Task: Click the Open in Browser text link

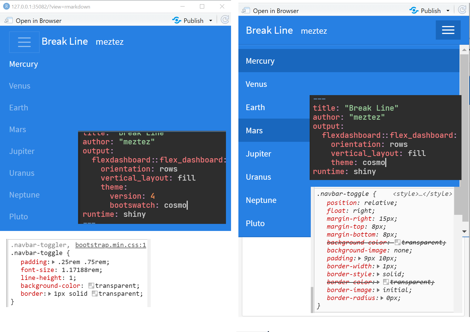Action: coord(38,20)
